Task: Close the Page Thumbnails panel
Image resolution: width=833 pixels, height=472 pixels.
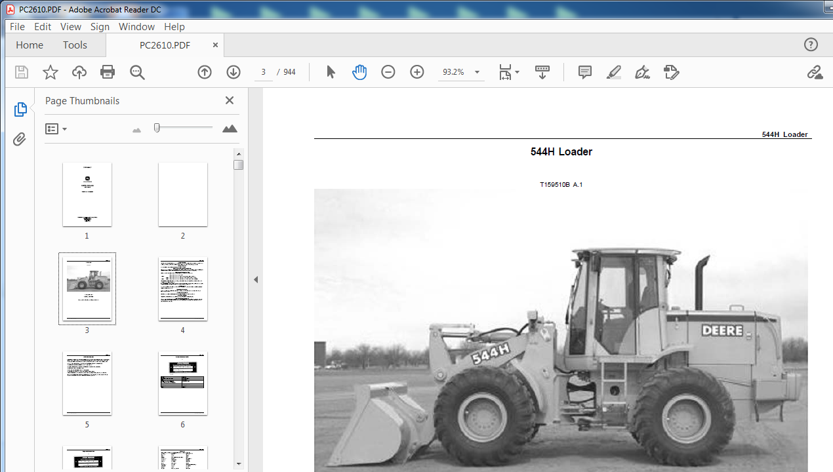Action: click(230, 100)
